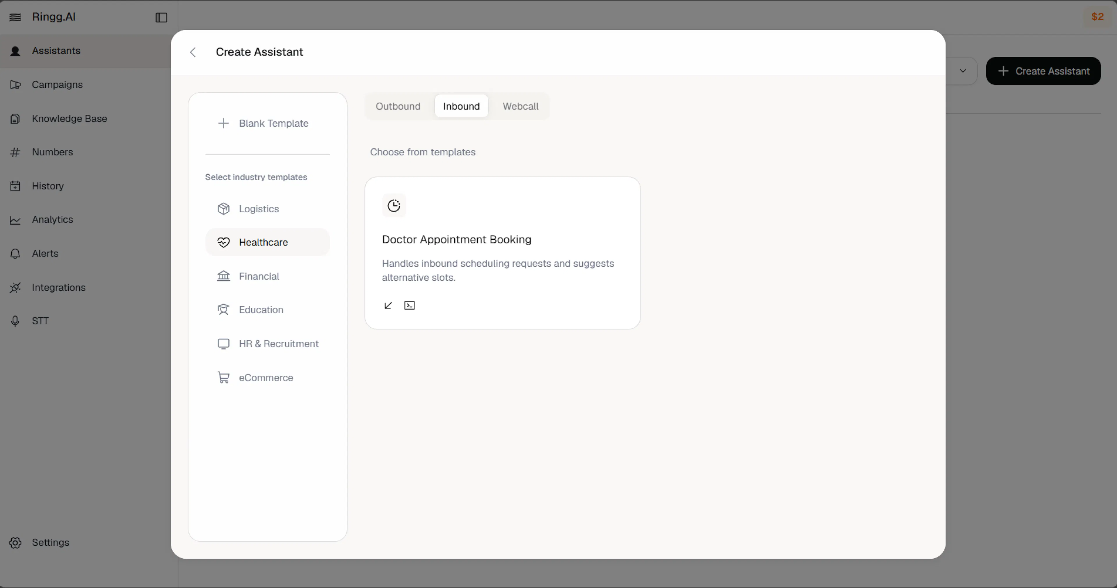Collapse the sidebar panel toggle icon
Image resolution: width=1117 pixels, height=588 pixels.
[x=161, y=17]
